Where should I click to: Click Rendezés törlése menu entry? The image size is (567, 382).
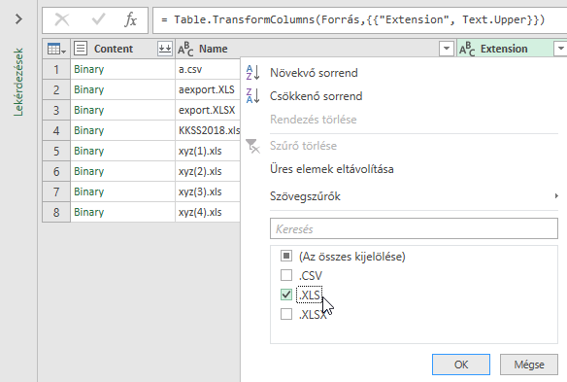pos(314,120)
